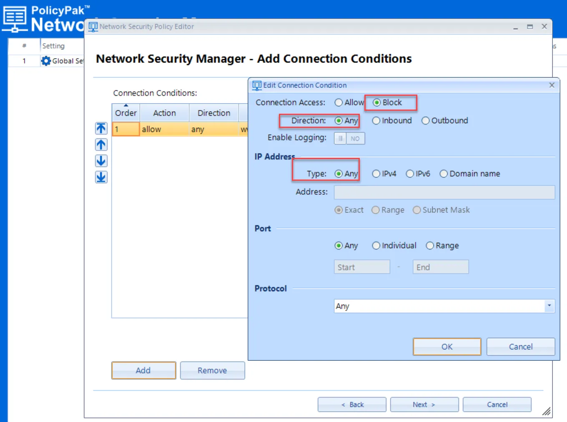
Task: Close the Network Security Policy Editor window
Action: [x=544, y=27]
